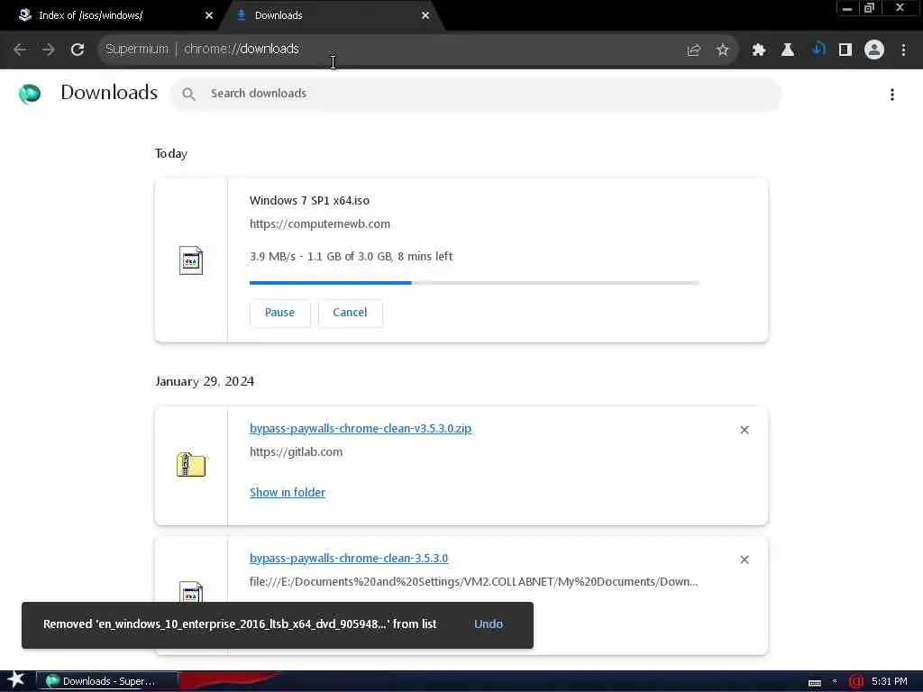Open the browser three-dot menu
Viewport: 923px width, 692px height.
coord(903,50)
